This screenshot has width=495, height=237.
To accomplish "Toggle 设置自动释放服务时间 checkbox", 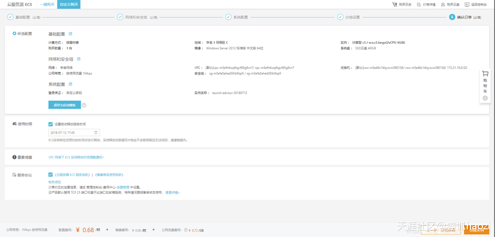I will coord(50,124).
